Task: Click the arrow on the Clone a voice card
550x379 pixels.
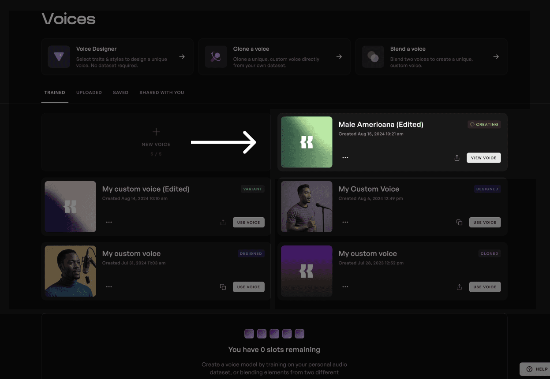Action: tap(339, 57)
